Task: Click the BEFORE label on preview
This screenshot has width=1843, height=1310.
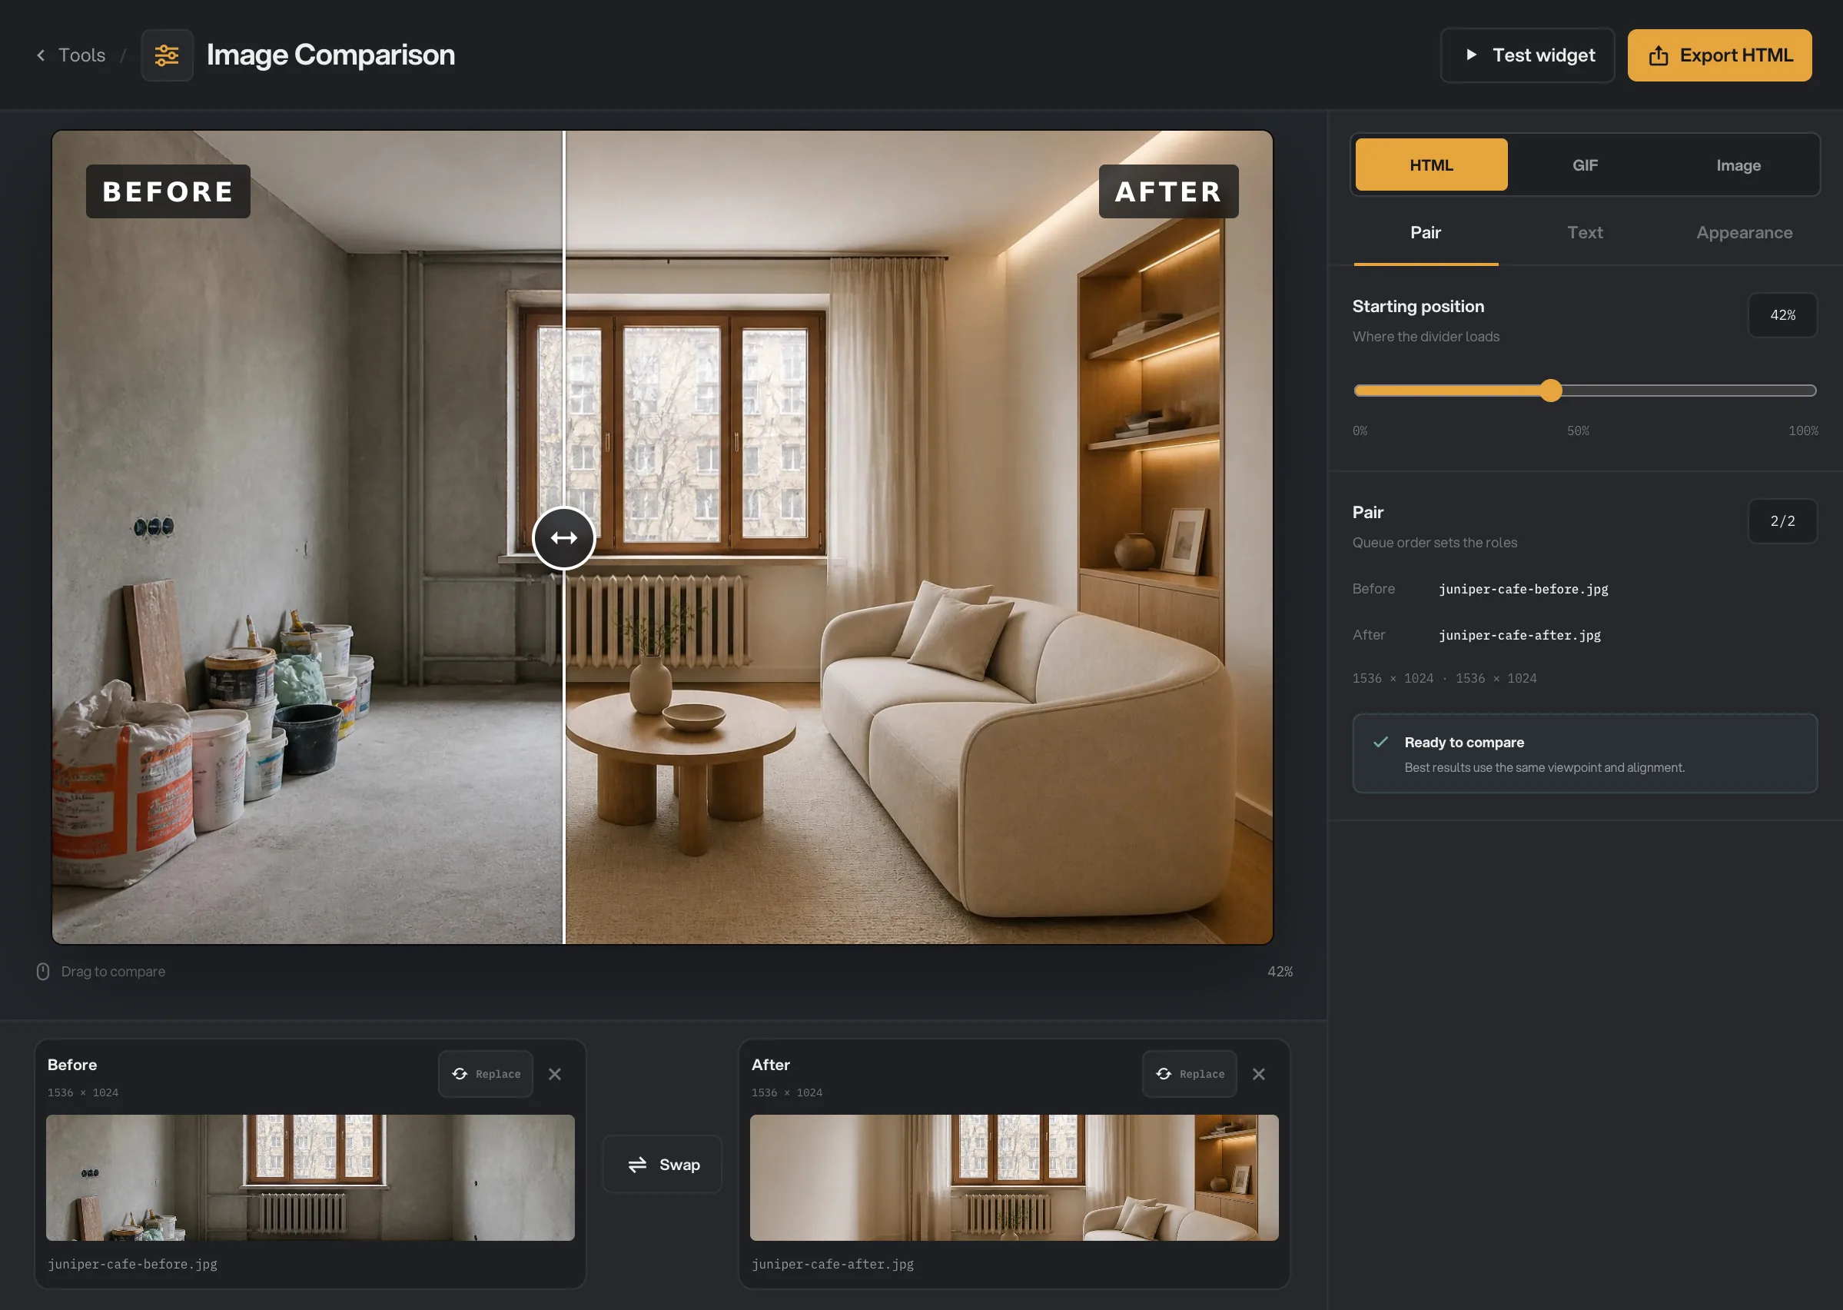Action: point(168,191)
